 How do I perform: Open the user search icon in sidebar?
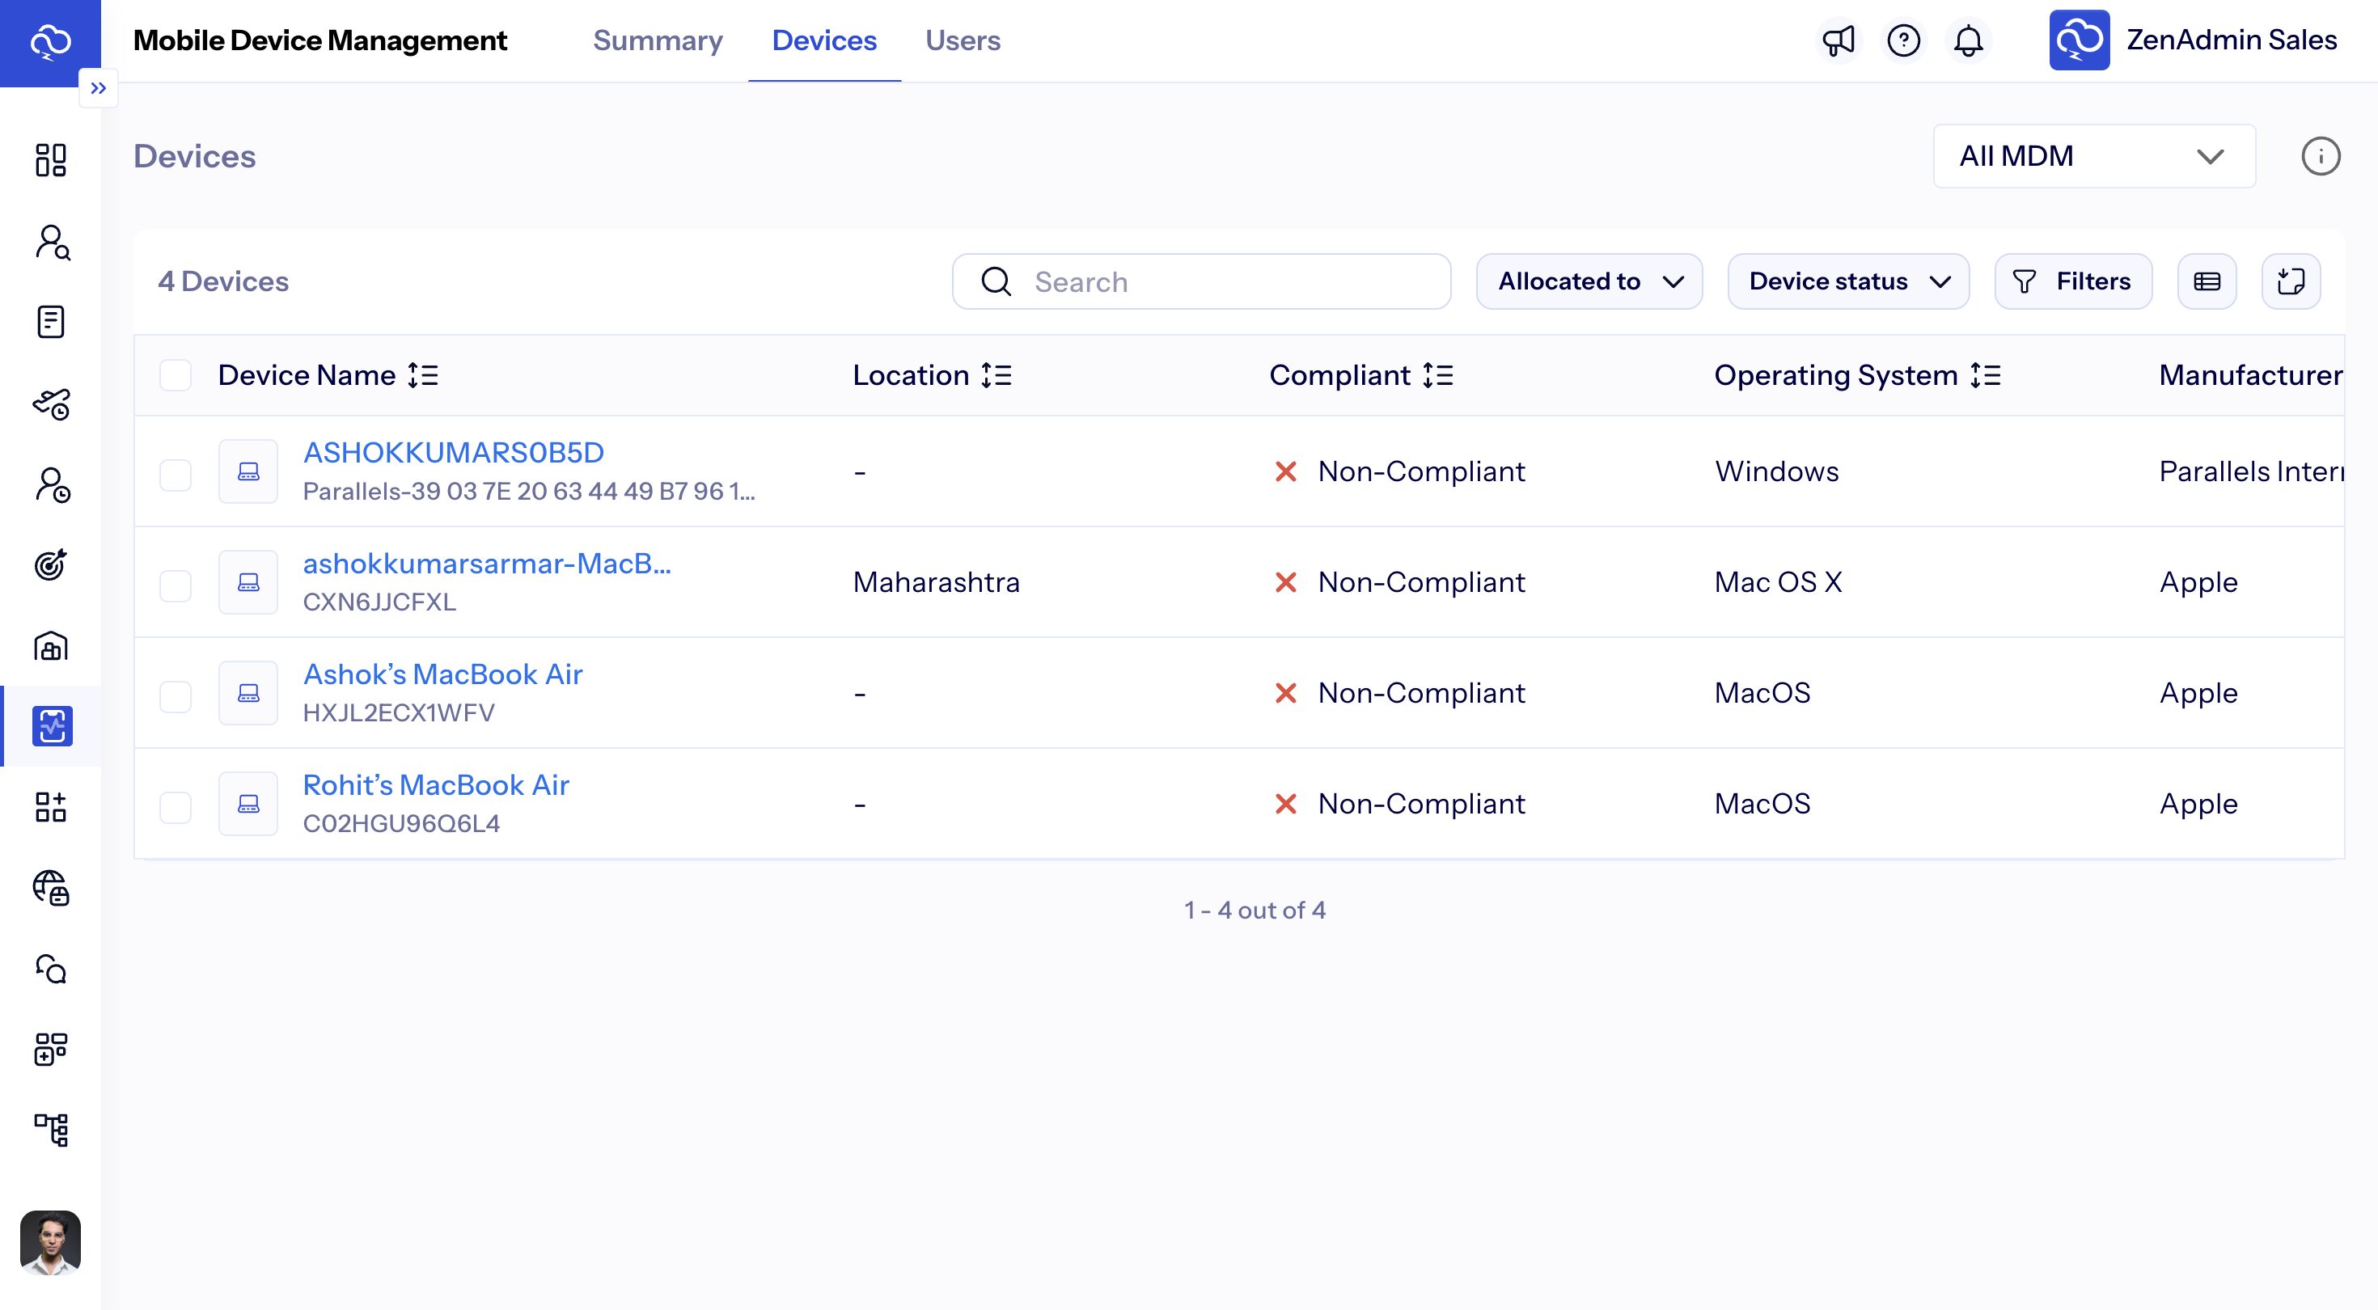(51, 243)
